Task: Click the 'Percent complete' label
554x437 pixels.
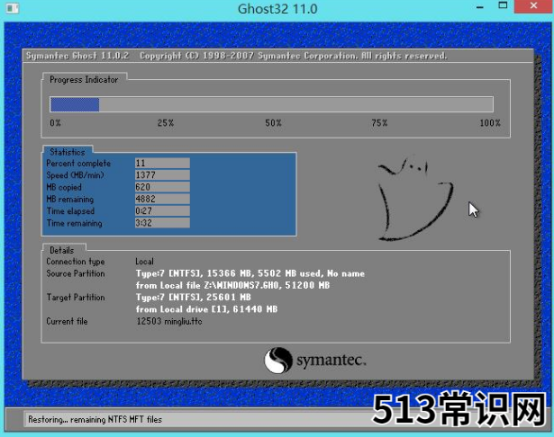Action: pyautogui.click(x=78, y=164)
